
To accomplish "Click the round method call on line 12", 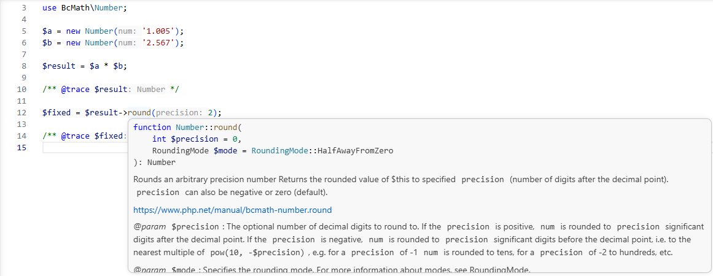I will click(139, 113).
